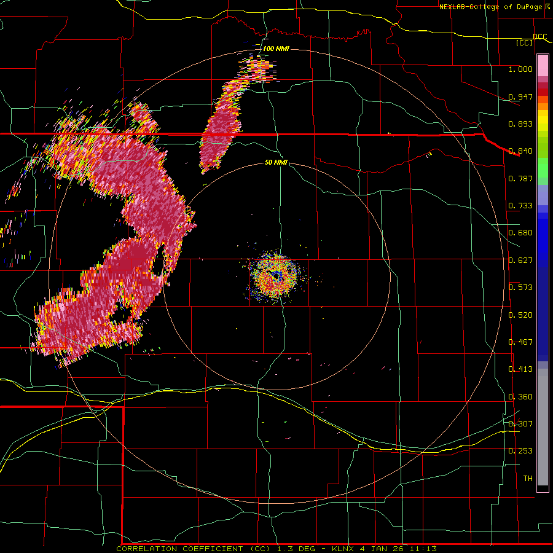Viewport: 553px width, 553px height.
Task: Click the 0.893 legend value
Action: pos(520,124)
